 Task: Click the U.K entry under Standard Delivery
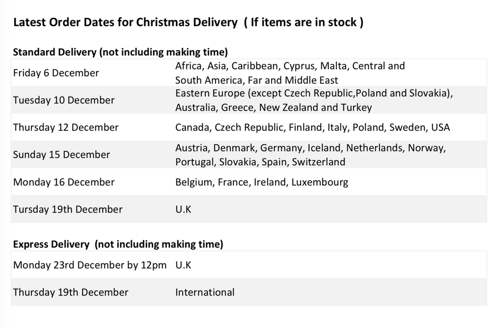(x=183, y=209)
